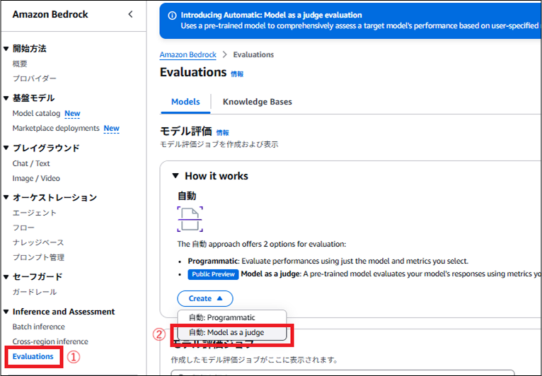
Task: Open Evaluations in the sidebar
Action: click(x=33, y=356)
